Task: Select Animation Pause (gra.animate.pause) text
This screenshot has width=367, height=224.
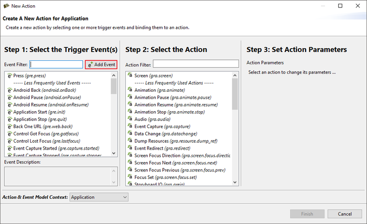Action: click(172, 98)
